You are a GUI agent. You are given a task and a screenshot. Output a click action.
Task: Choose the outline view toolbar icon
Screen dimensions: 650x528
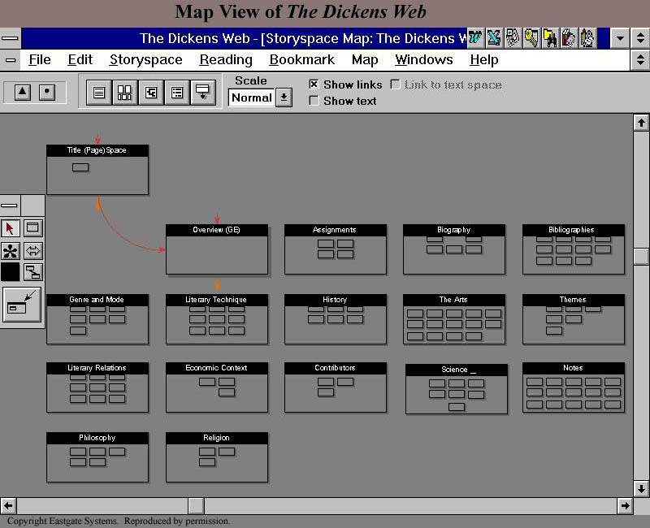177,92
